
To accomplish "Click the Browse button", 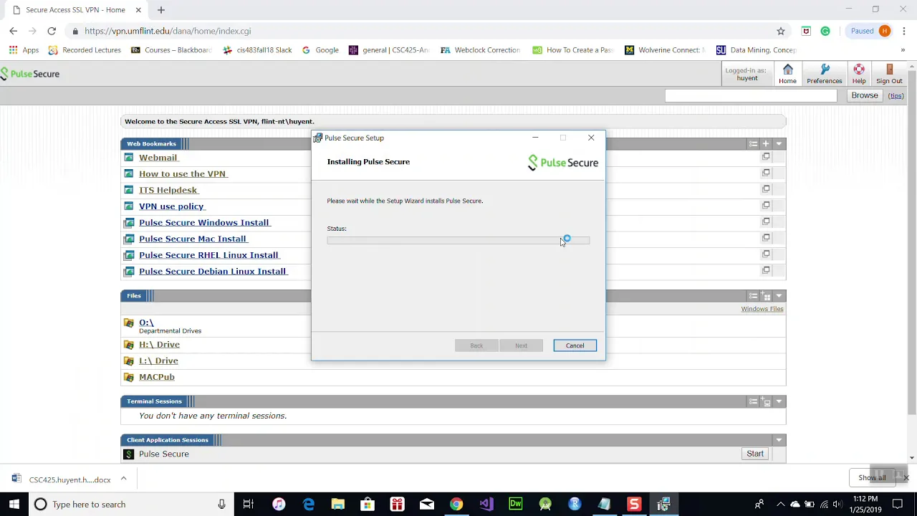I will coord(864,95).
